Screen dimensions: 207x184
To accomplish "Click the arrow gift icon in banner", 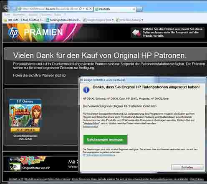I will (x=136, y=33).
